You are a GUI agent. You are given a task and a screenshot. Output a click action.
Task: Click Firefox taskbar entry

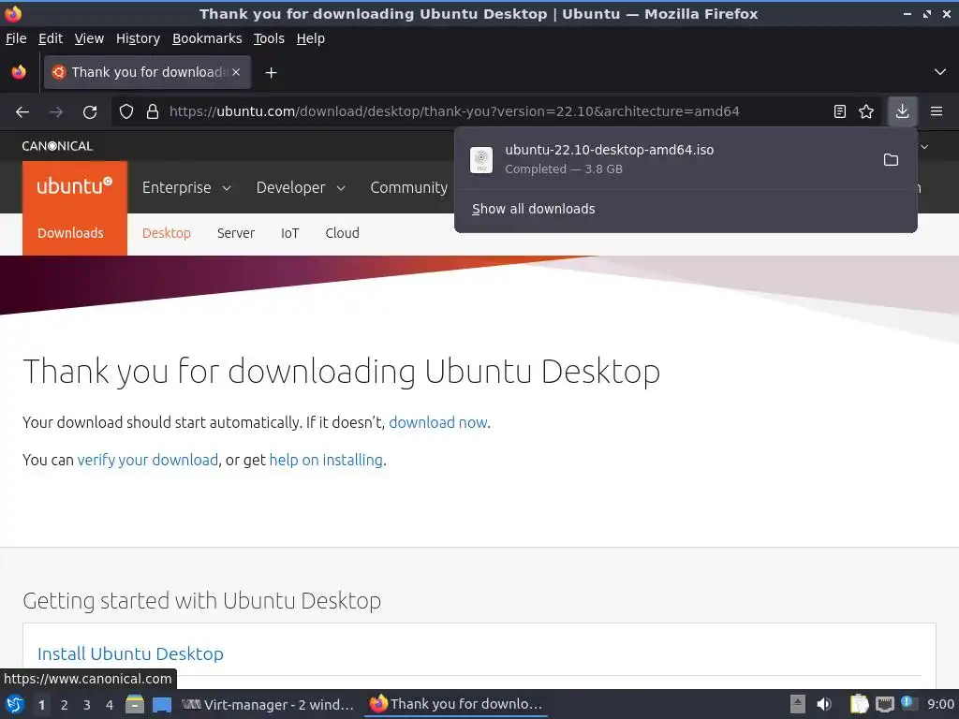tap(456, 704)
